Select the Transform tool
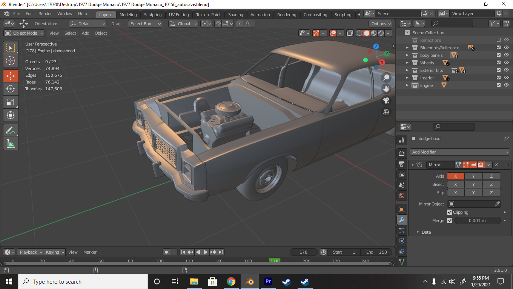Viewport: 513px width, 289px height. pyautogui.click(x=11, y=115)
